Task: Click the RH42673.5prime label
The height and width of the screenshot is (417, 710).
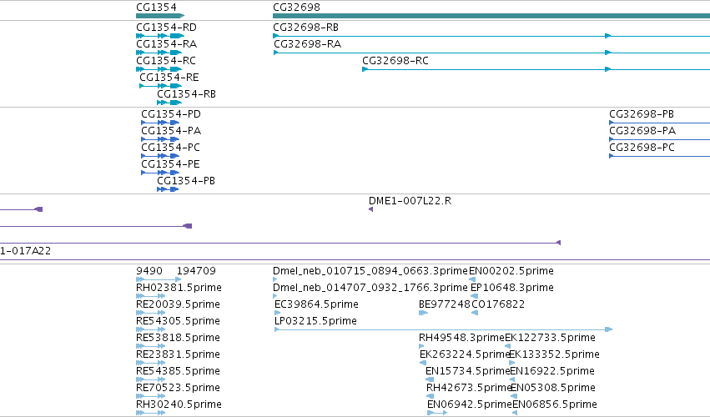Action: 469,389
